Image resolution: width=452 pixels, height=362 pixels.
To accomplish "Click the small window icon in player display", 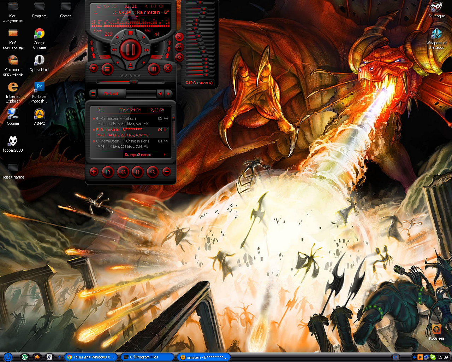I will 99,6.
